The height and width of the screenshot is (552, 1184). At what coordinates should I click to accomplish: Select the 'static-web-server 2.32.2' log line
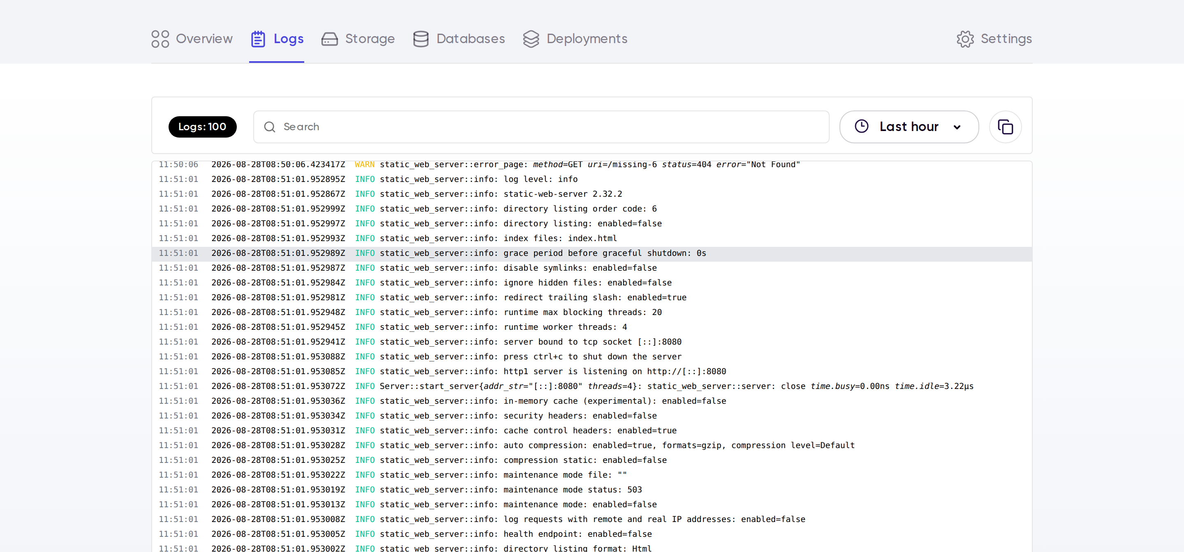tap(592, 194)
